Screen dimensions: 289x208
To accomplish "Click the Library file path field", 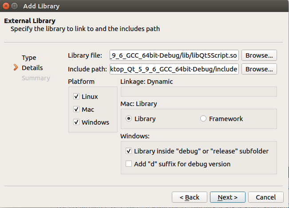I will [x=174, y=55].
